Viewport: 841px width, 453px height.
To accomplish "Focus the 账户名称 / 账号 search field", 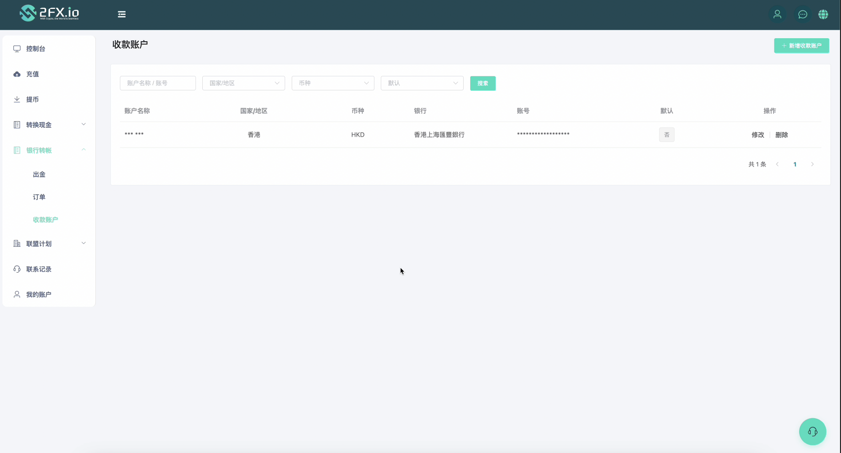I will click(158, 83).
